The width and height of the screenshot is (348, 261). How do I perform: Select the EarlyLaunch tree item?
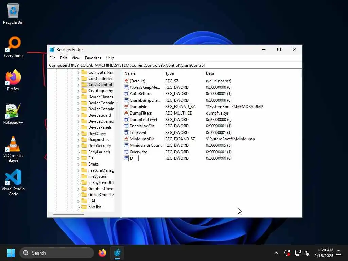(99, 152)
